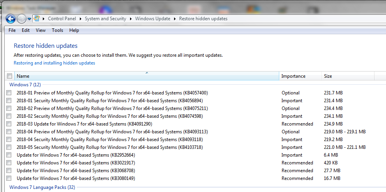Expand breadcrumb arrow after Windows Update
The width and height of the screenshot is (386, 192).
(x=174, y=19)
